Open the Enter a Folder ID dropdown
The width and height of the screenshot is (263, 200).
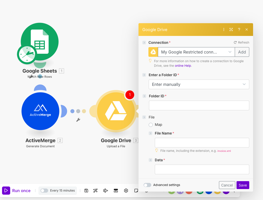(199, 84)
